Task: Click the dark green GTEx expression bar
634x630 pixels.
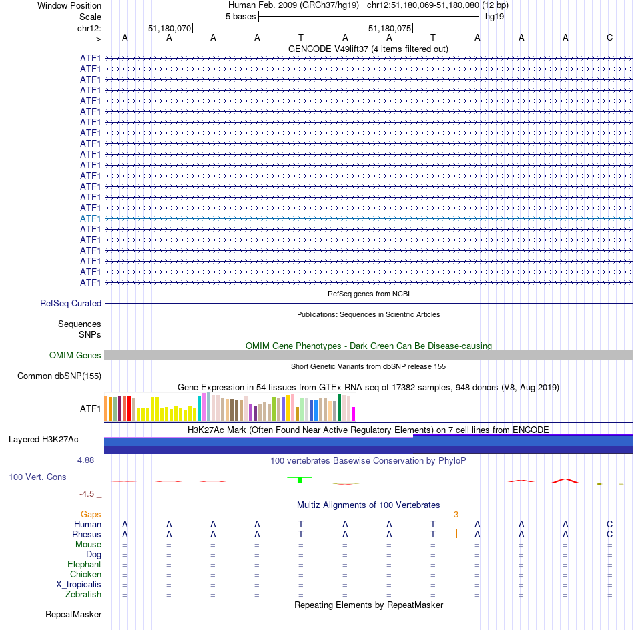Action: tap(339, 408)
